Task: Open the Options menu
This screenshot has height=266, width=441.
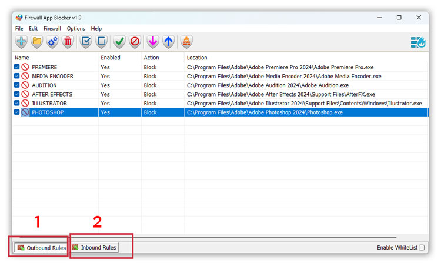Action: click(x=76, y=28)
